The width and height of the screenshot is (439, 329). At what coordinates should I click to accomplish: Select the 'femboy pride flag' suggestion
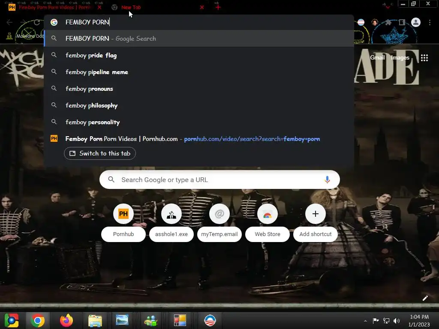[x=199, y=55]
